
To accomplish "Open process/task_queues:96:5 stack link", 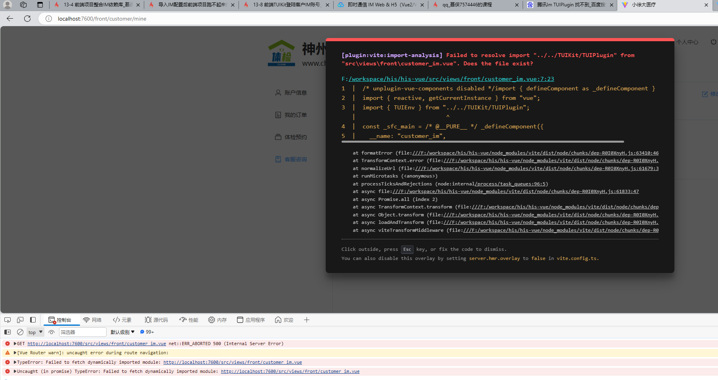I will [511, 184].
